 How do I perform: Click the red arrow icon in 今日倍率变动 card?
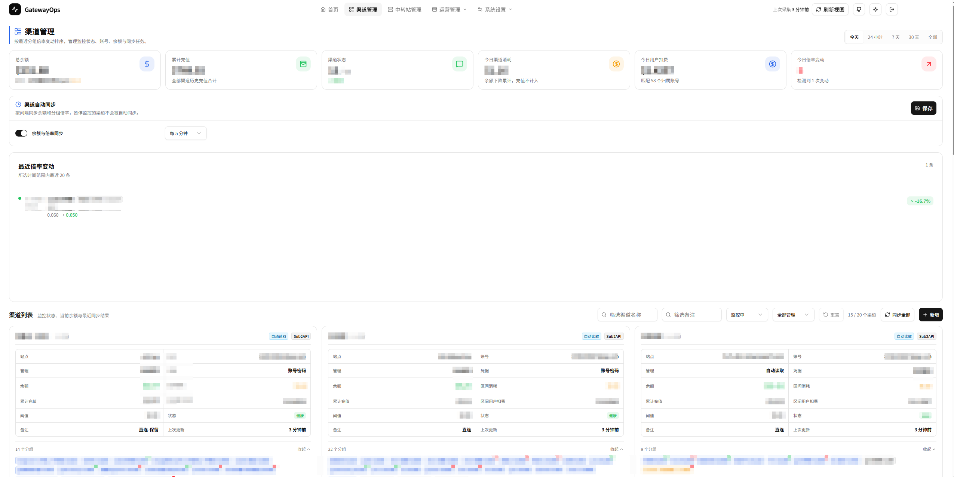(929, 64)
